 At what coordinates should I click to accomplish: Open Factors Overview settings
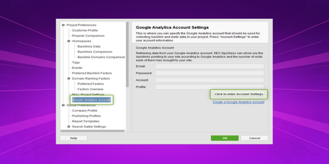point(90,89)
